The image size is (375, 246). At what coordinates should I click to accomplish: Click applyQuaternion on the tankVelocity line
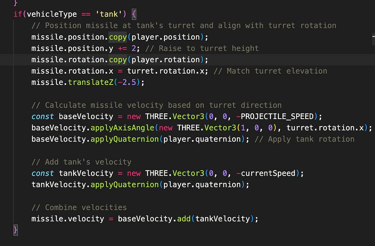point(124,185)
